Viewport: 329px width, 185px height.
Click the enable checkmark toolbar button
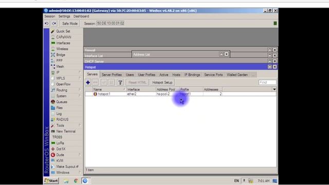point(104,82)
